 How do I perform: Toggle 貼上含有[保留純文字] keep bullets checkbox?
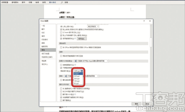click(x=61, y=29)
